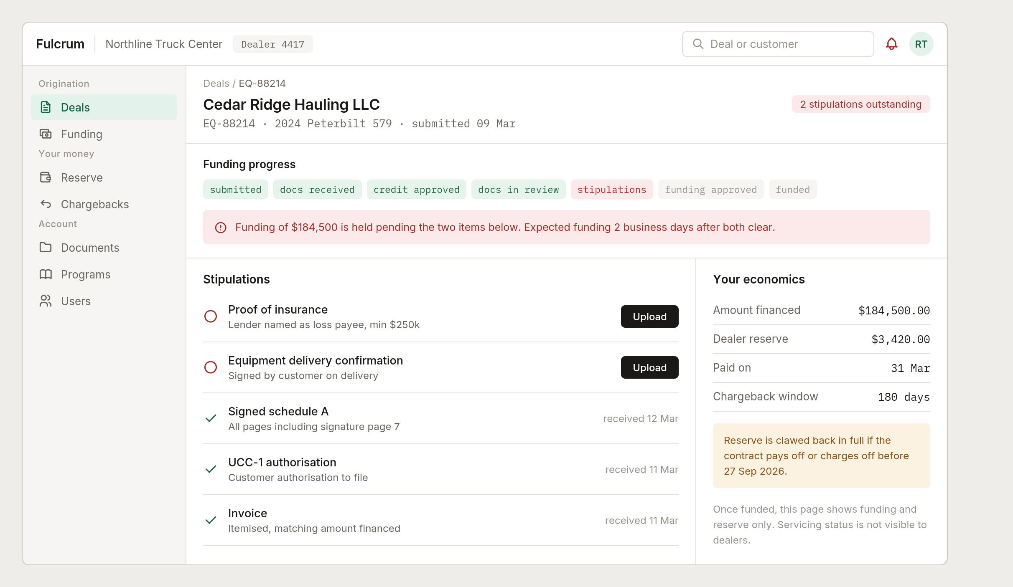The image size is (1013, 587).
Task: Click open circle beside Proof of insurance
Action: click(211, 316)
